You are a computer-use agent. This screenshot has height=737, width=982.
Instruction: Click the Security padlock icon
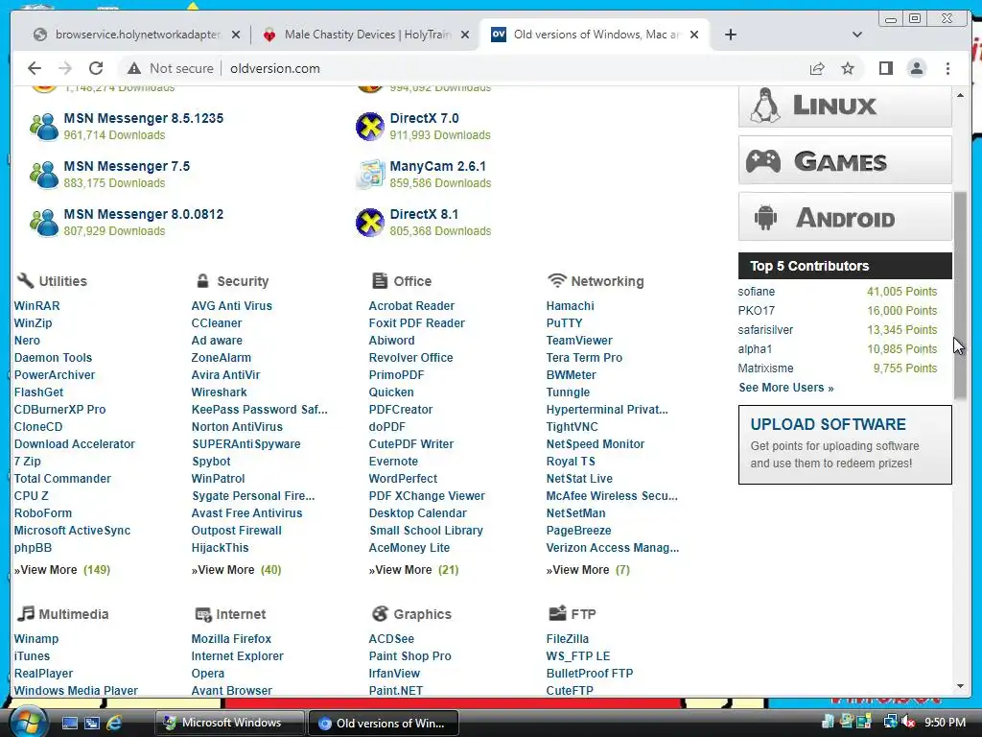pos(202,281)
